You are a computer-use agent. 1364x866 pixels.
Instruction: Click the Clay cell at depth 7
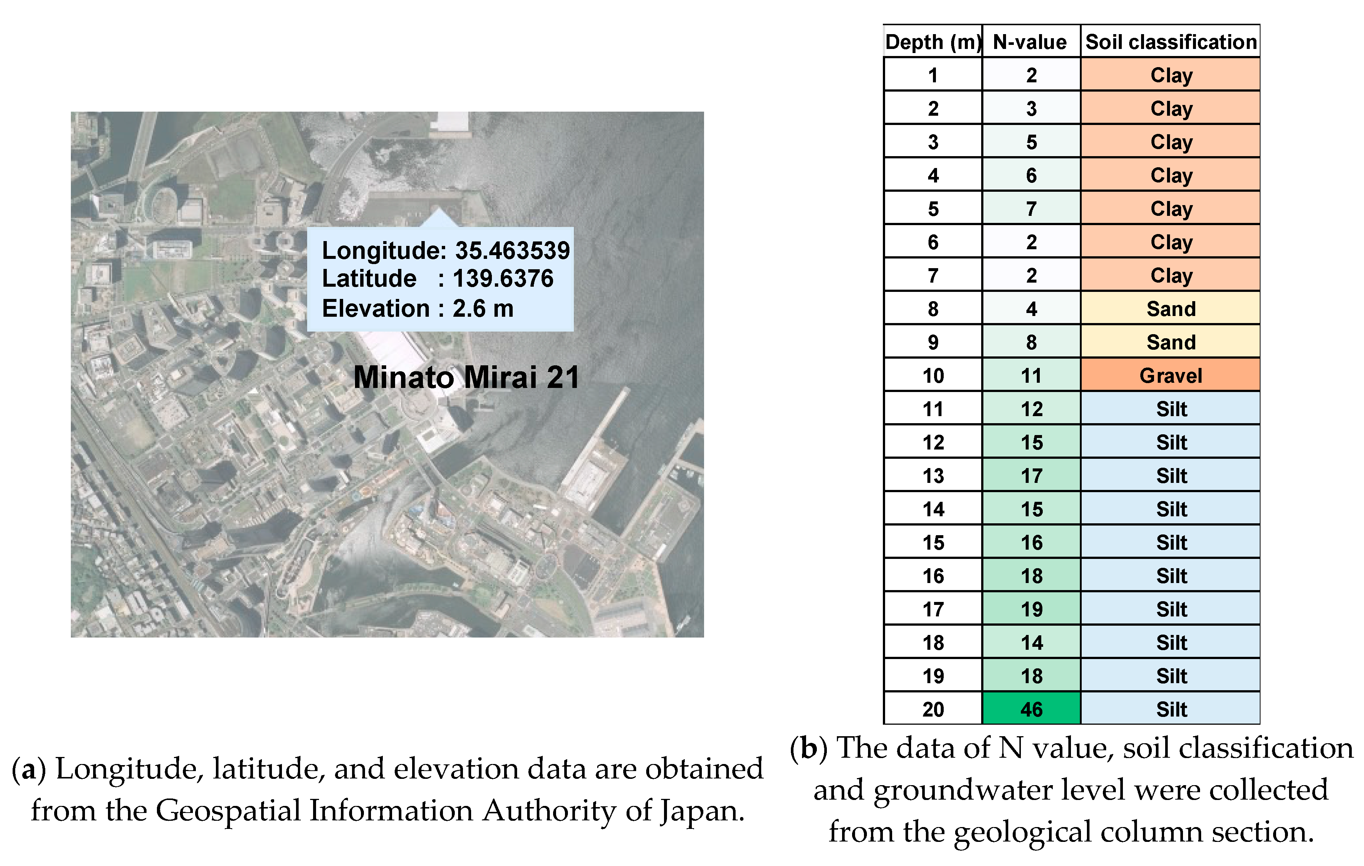click(x=1170, y=275)
